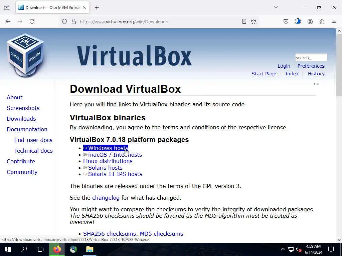Open the globe app on the taskbar
The image size is (342, 256).
tap(73, 249)
